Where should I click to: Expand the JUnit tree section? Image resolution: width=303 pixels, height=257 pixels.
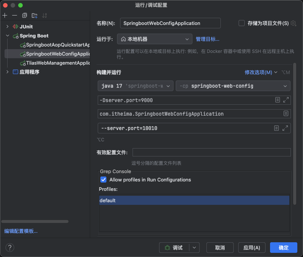[x=8, y=26]
